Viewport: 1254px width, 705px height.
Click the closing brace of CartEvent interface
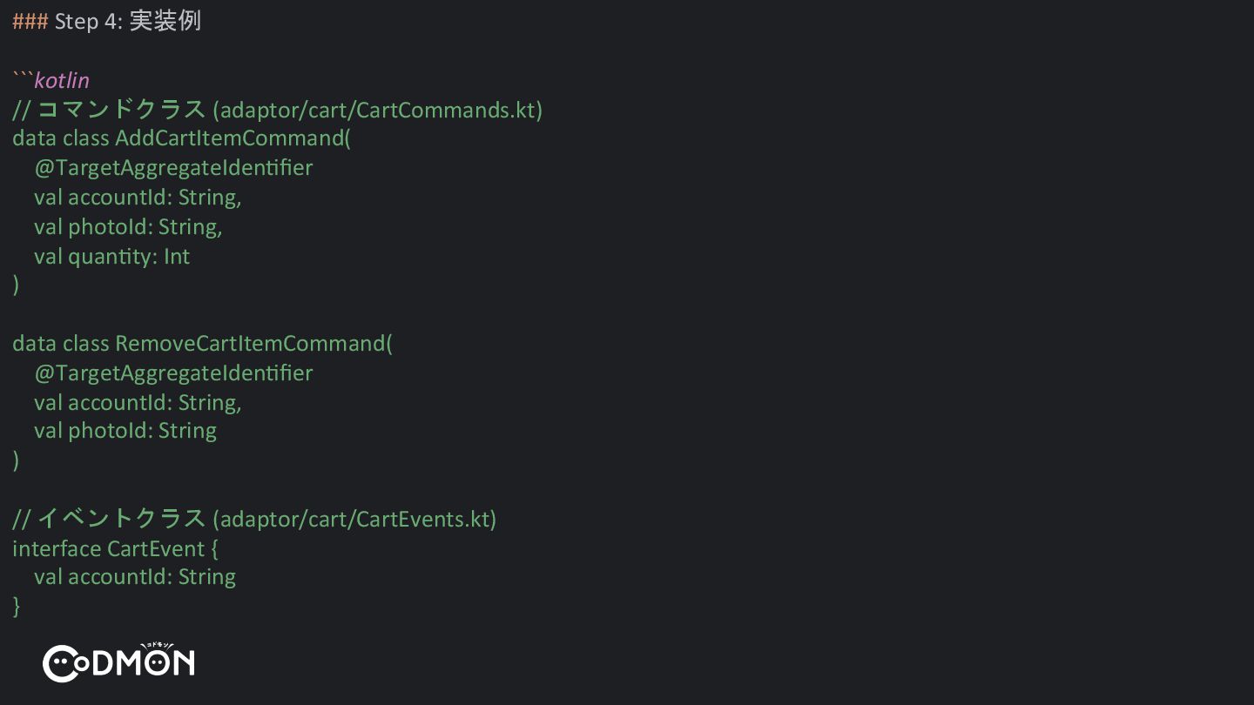click(x=17, y=607)
